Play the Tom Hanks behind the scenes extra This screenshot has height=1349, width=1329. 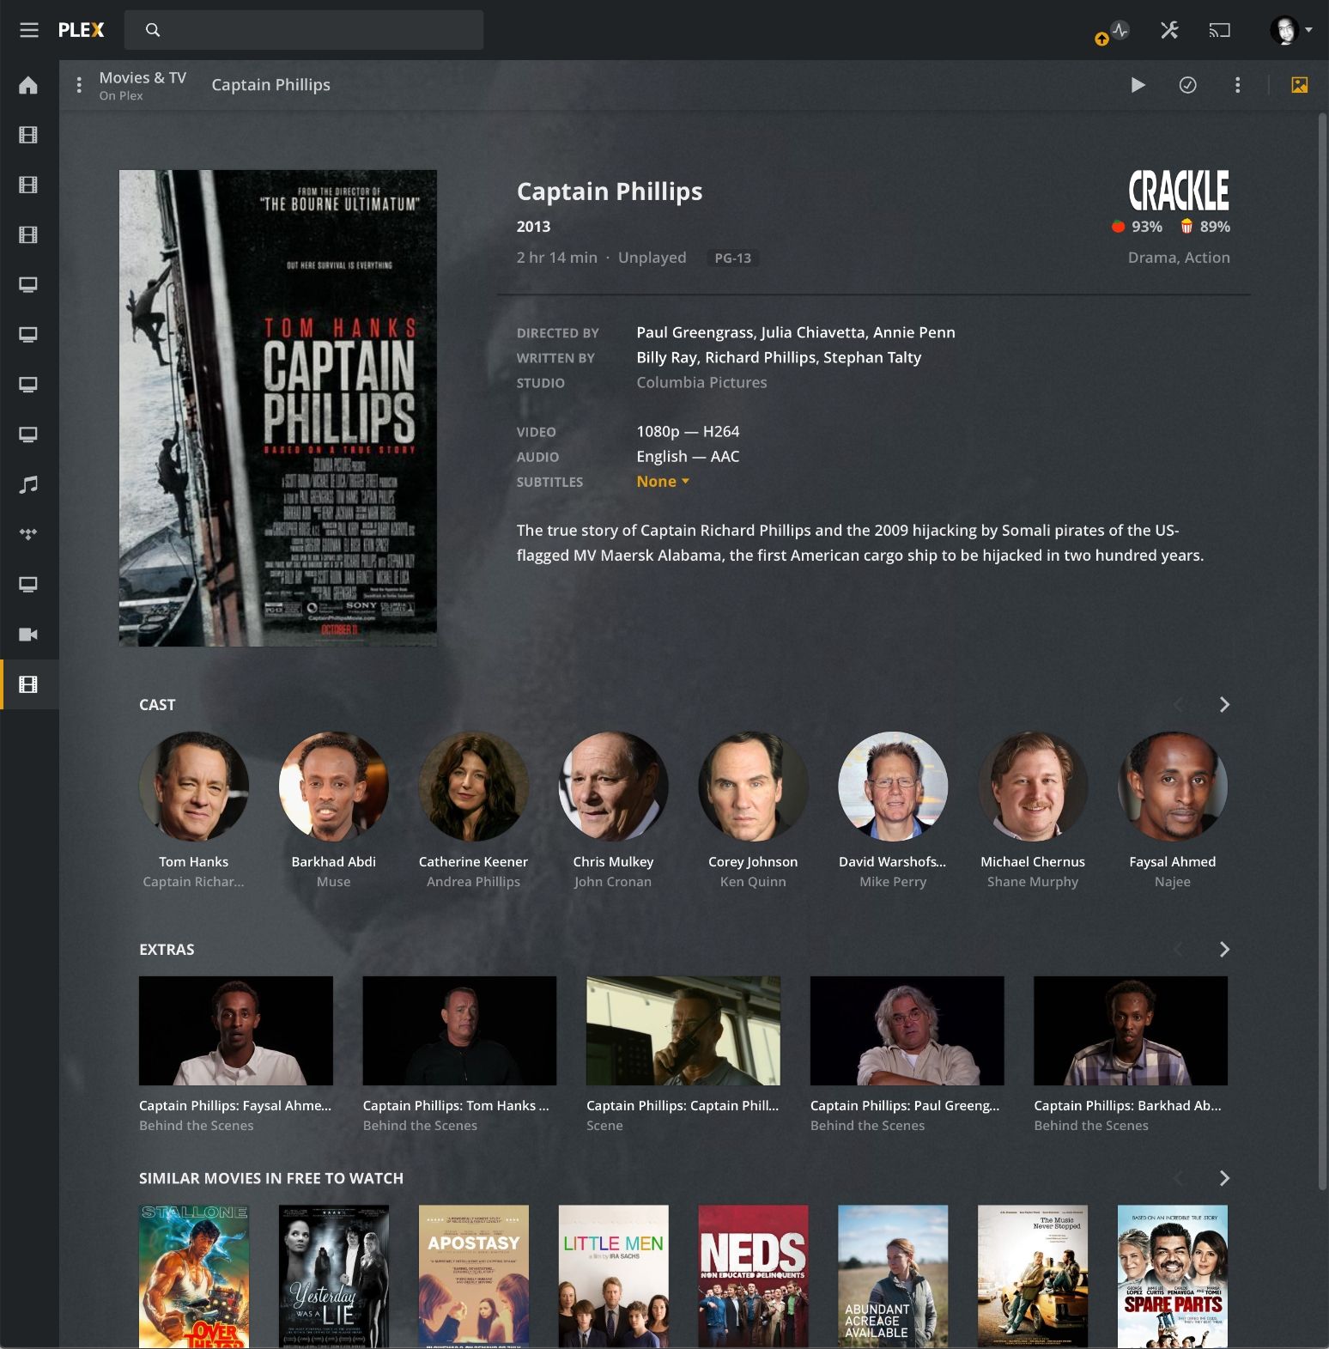coord(459,1030)
